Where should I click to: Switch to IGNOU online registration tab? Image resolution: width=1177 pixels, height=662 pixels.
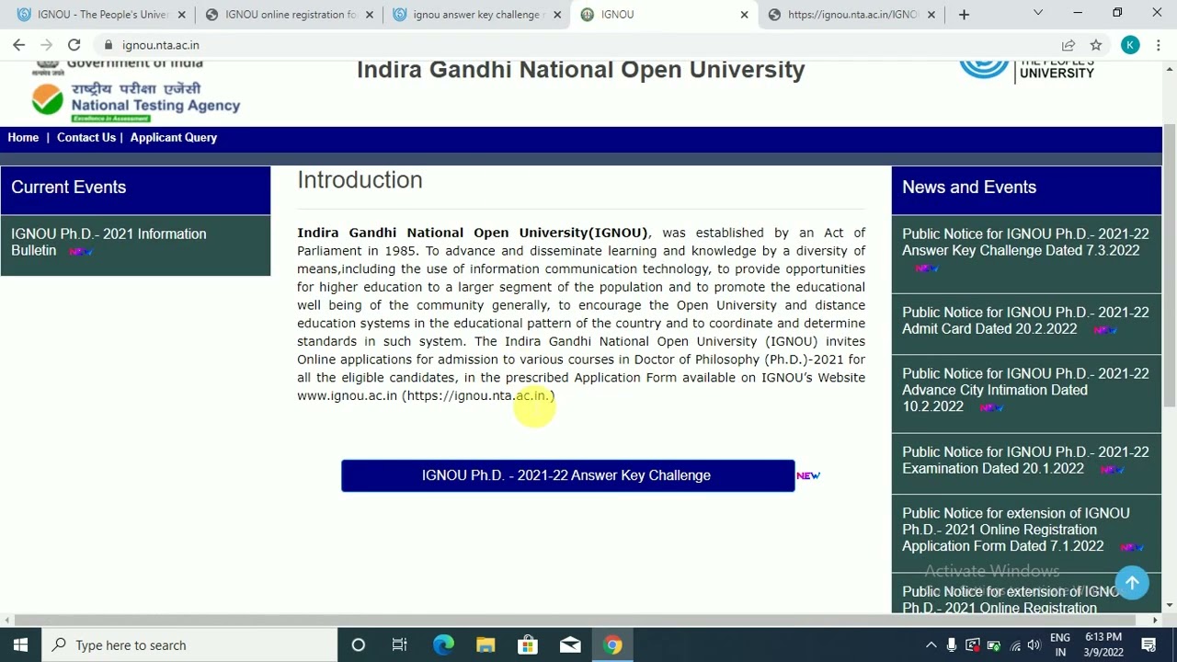pos(289,15)
